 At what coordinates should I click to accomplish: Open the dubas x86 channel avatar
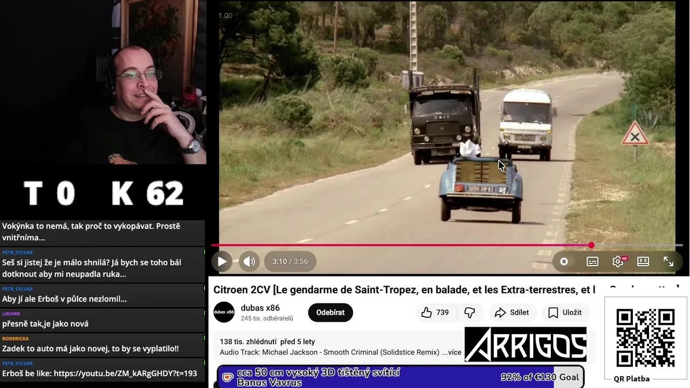tap(224, 313)
